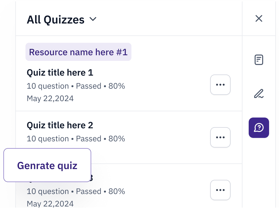
Task: Select the Resource name here #1 tag
Action: (78, 52)
